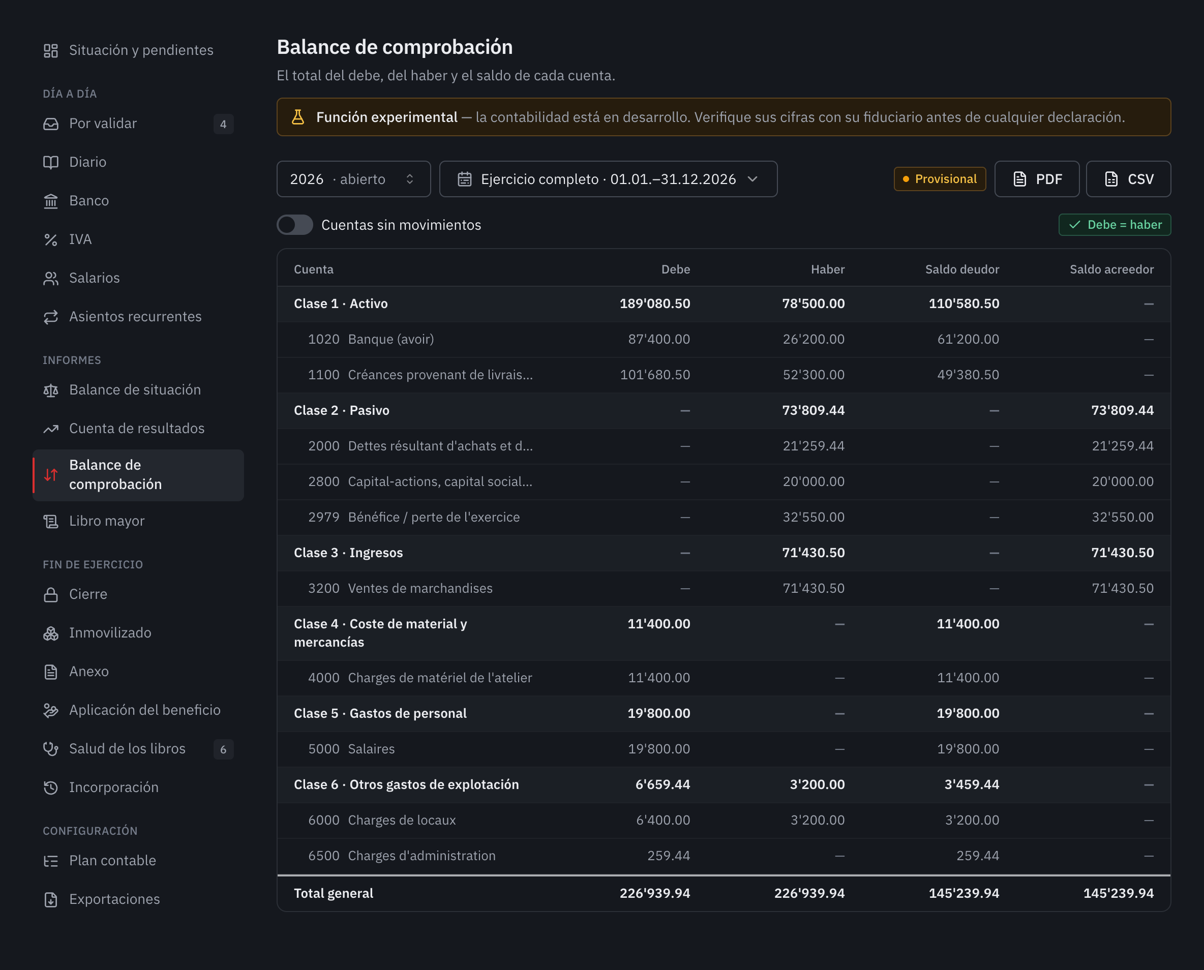Click the Provisional status badge
Image resolution: width=1204 pixels, height=970 pixels.
(940, 179)
